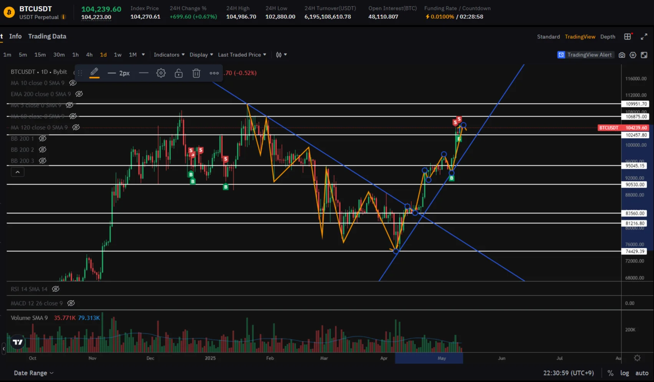Image resolution: width=654 pixels, height=382 pixels.
Task: Toggle auto scale mode
Action: [642, 373]
